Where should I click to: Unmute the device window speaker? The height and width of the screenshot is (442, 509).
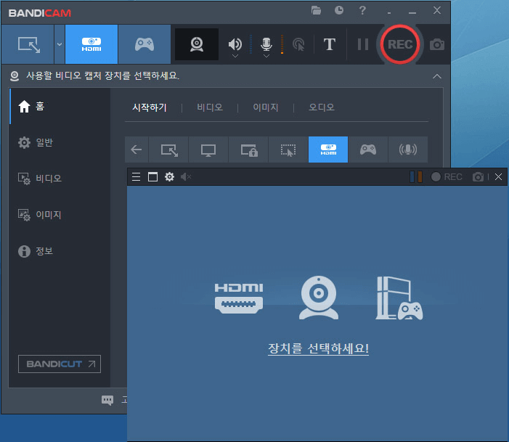[186, 177]
